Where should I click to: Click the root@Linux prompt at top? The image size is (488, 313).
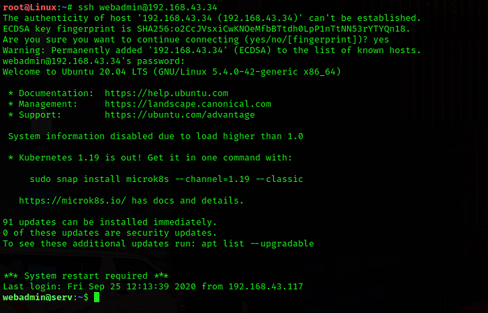[29, 6]
